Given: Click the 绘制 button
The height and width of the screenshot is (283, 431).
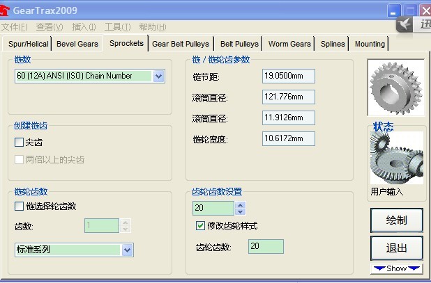Looking at the screenshot, I should tap(396, 220).
